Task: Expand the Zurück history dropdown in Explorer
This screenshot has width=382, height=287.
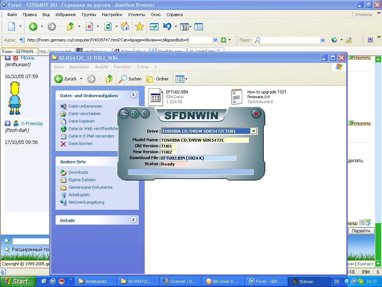Action: click(x=81, y=79)
